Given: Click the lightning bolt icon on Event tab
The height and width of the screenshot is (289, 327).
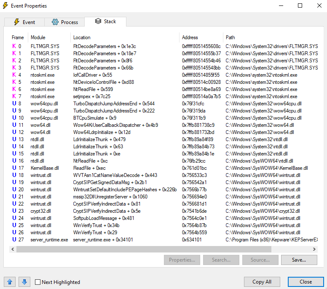Looking at the screenshot, I should [17, 22].
